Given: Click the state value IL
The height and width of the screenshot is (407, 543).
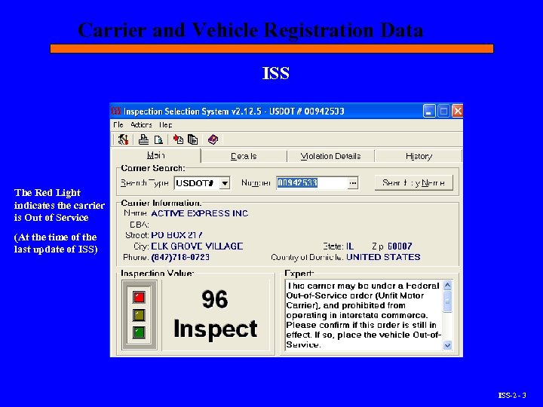Looking at the screenshot, I should click(350, 246).
